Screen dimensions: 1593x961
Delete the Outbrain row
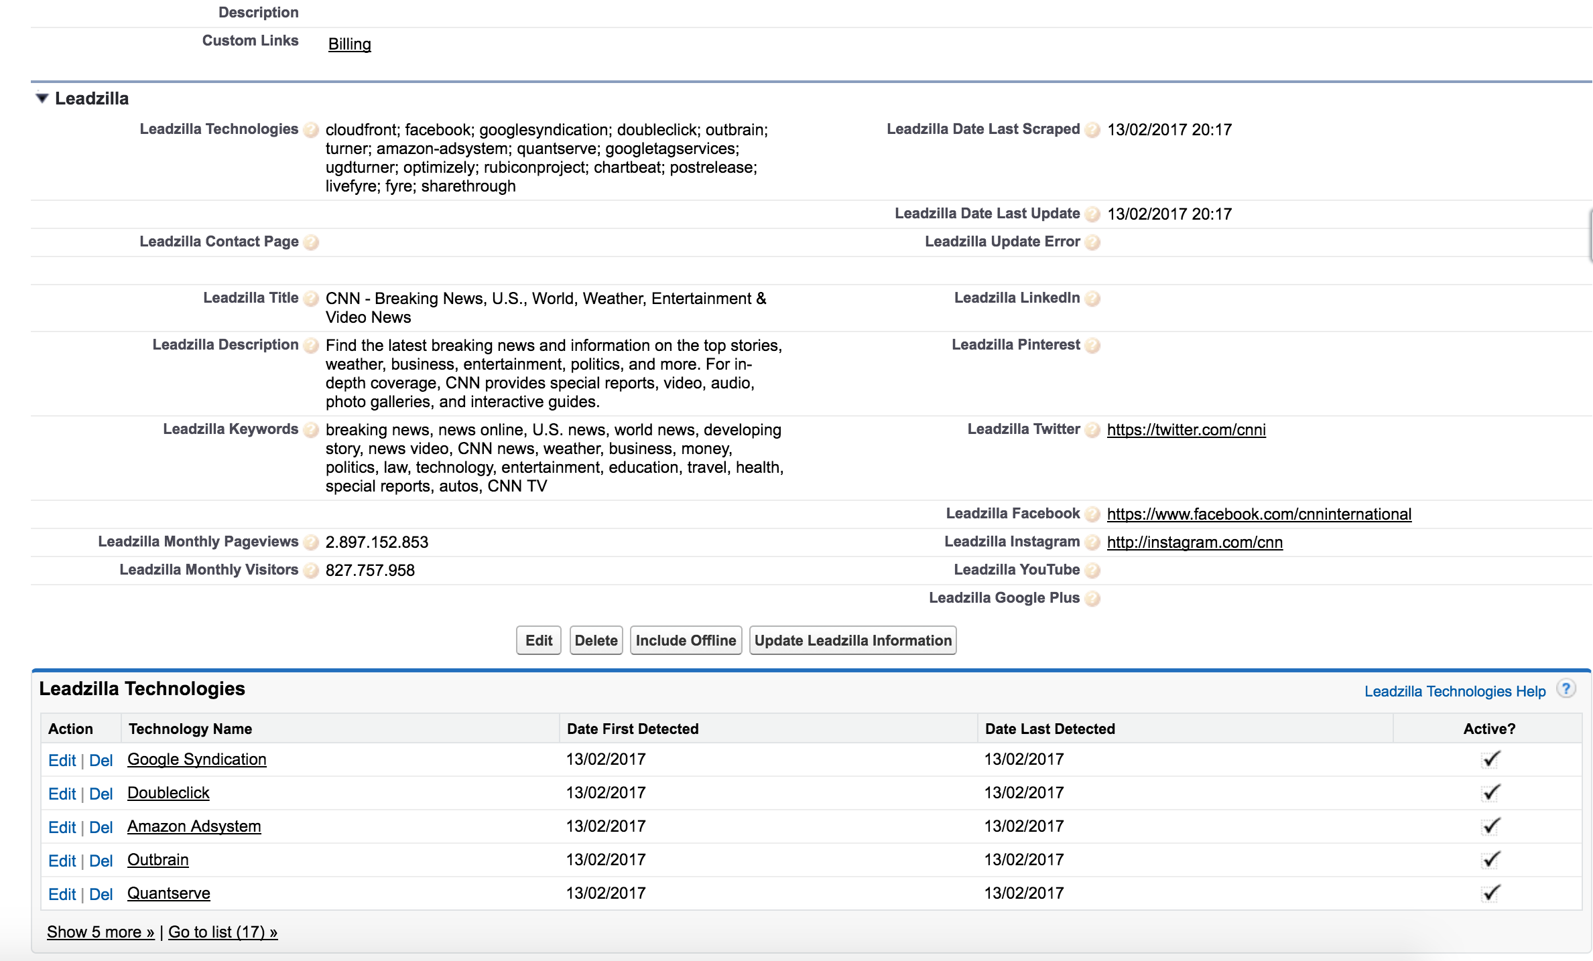[x=101, y=861]
